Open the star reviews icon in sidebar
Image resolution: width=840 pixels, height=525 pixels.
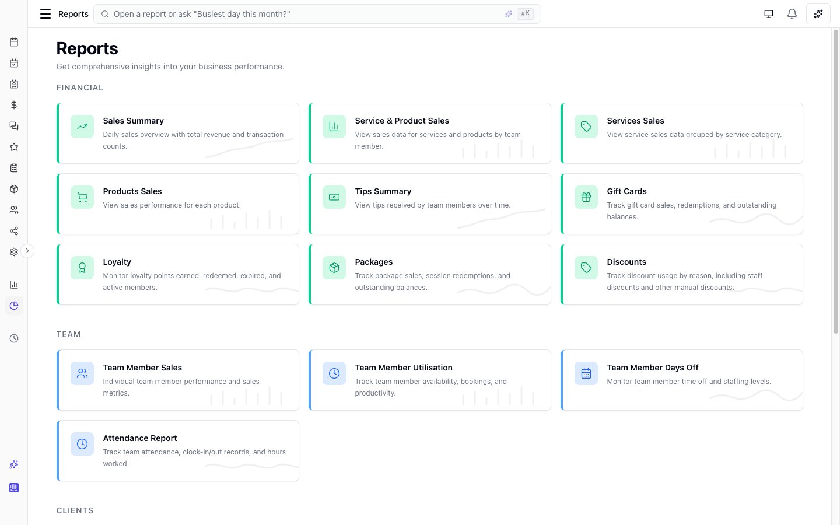coord(14,147)
